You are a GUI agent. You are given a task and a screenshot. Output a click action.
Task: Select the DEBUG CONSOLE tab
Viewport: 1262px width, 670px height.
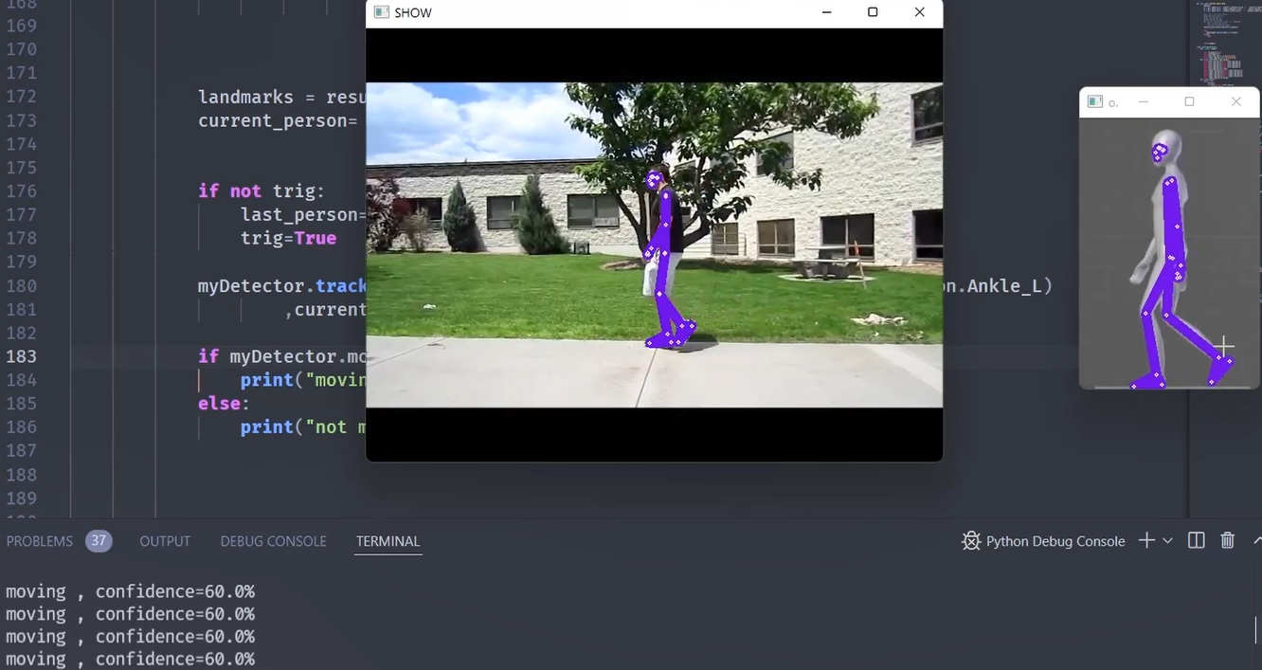(x=273, y=541)
